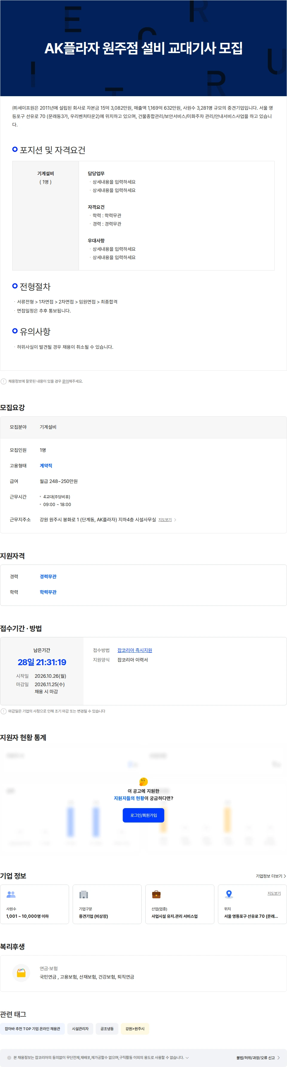
Task: Click 서울 영등포구 선유로 70 location text
Action: pyautogui.click(x=251, y=916)
